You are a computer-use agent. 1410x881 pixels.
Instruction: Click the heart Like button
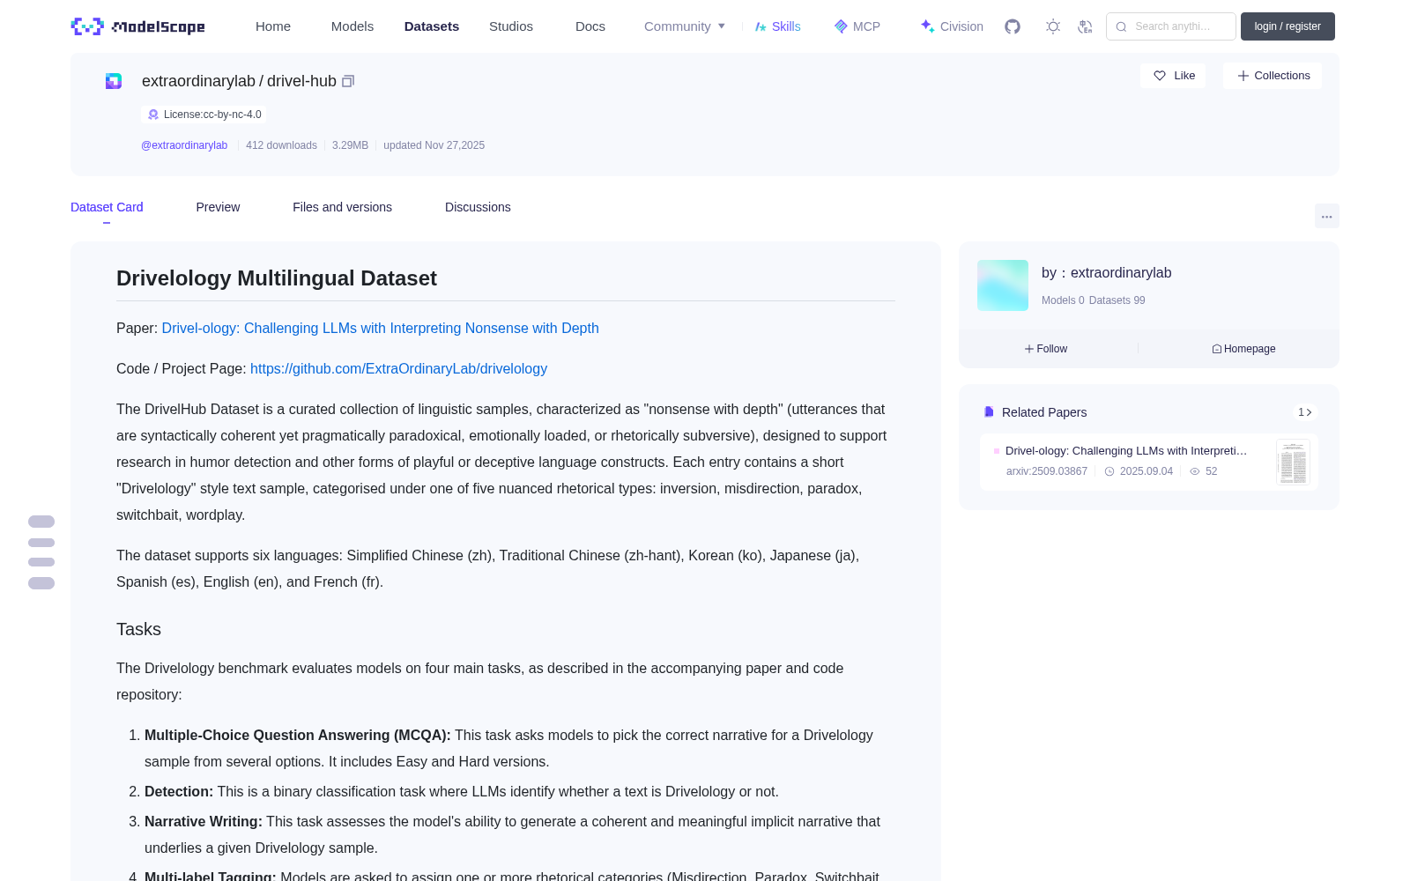click(1173, 76)
